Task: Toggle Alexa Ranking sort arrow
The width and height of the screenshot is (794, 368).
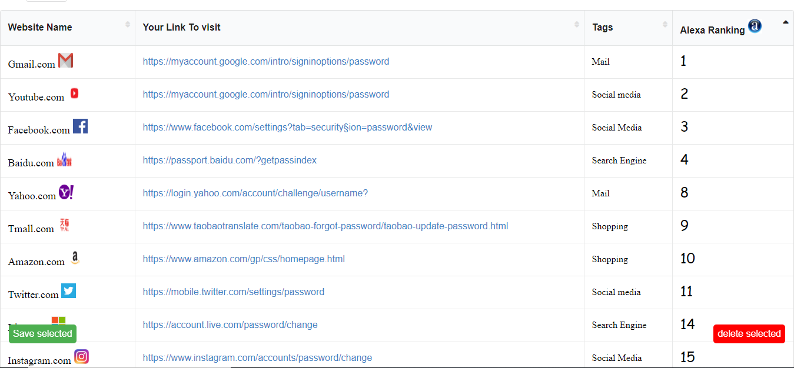Action: pos(786,22)
